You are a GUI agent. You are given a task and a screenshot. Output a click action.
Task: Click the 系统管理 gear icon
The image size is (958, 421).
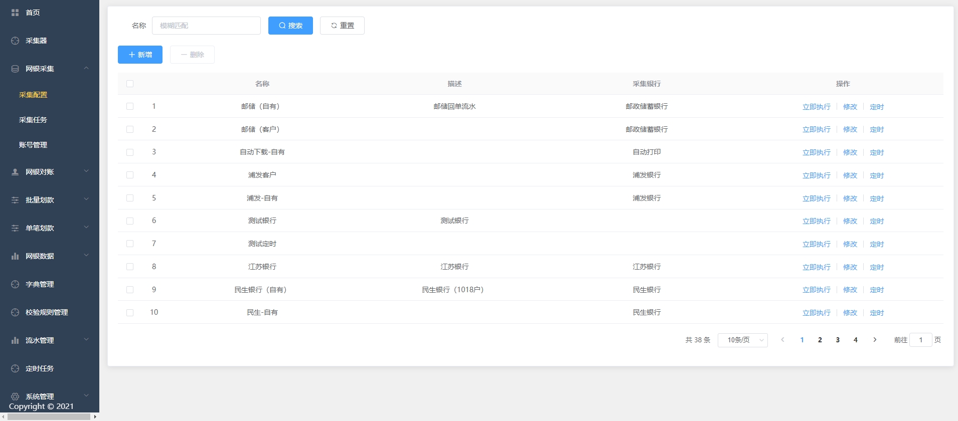click(15, 396)
